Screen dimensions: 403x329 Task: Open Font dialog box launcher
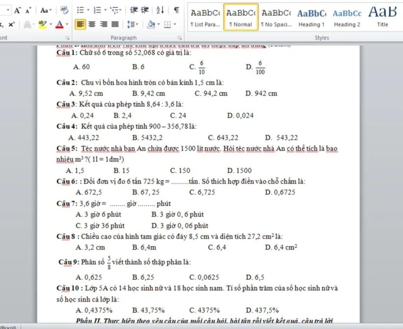tap(67, 38)
